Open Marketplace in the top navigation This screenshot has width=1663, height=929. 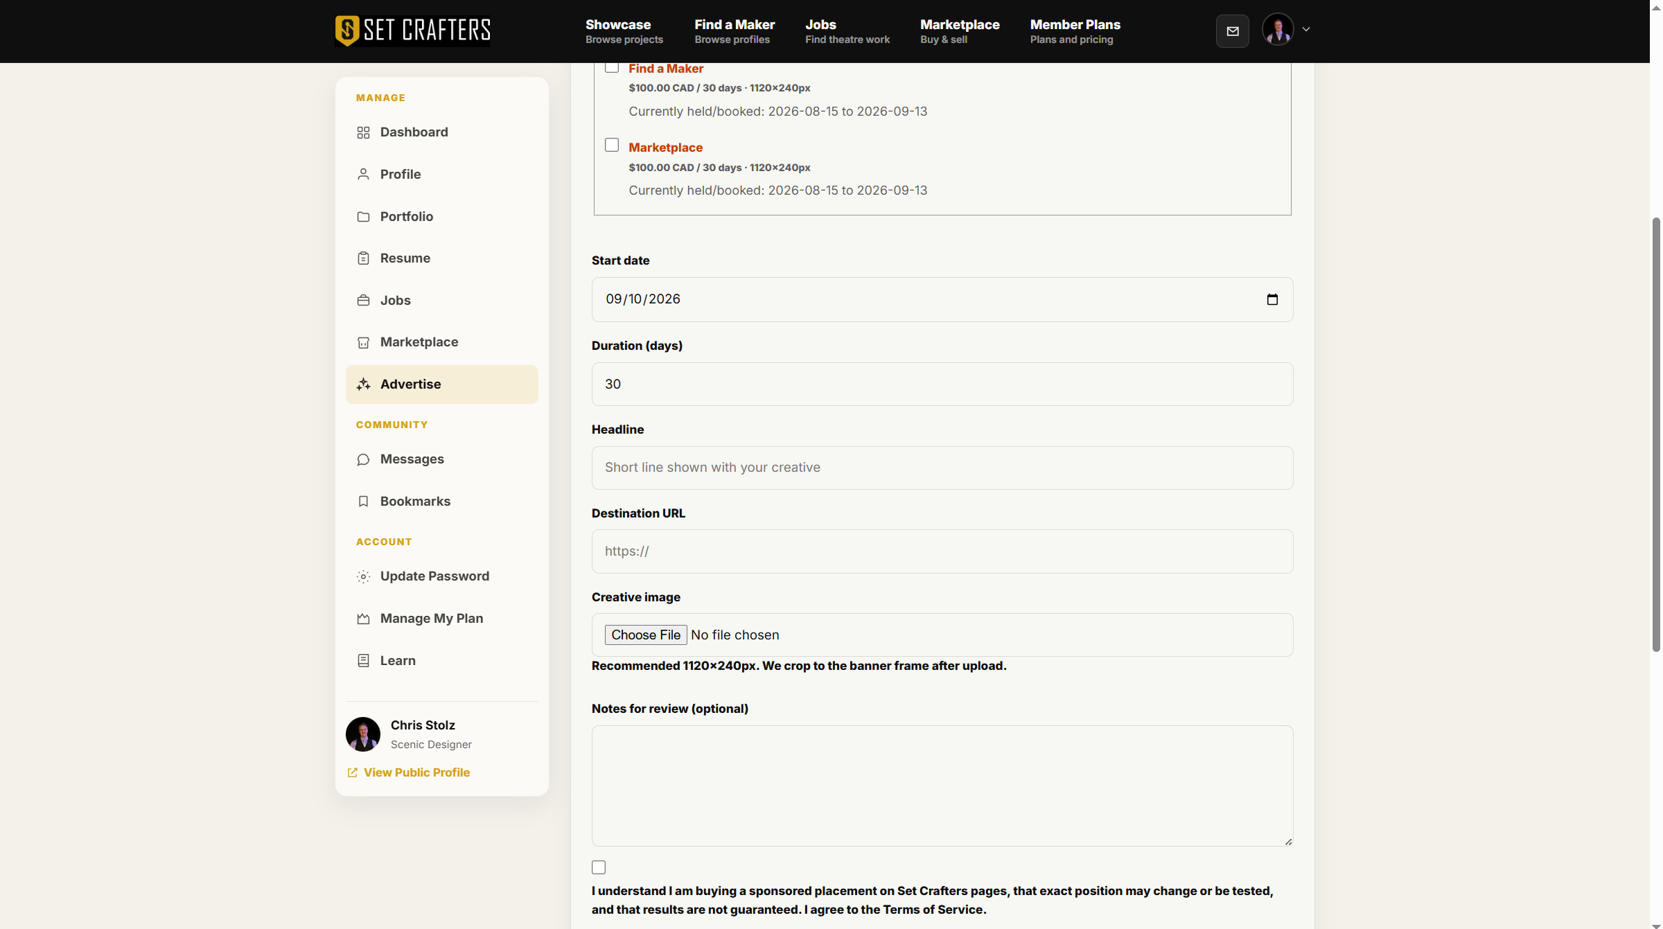[x=960, y=31]
